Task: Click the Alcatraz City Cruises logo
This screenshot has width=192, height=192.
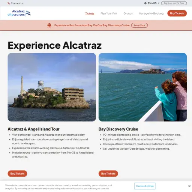Action: tap(19, 13)
